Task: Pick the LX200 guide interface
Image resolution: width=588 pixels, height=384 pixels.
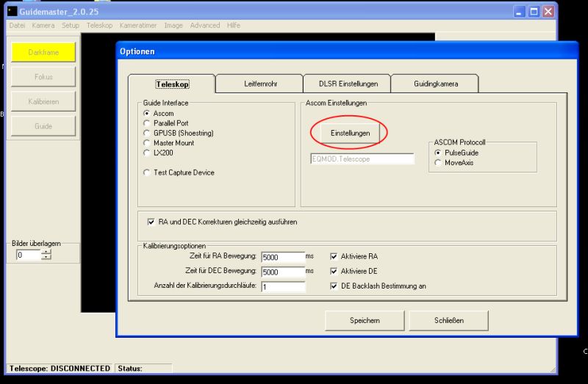Action: 147,153
